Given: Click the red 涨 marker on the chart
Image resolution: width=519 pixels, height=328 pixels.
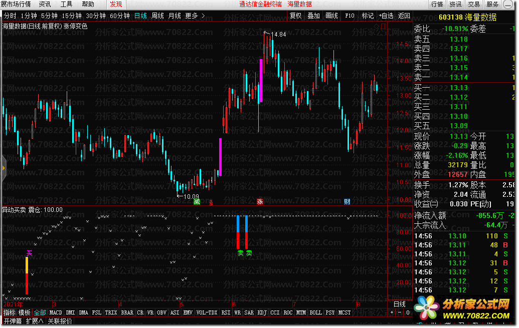Looking at the screenshot, I should [260, 202].
